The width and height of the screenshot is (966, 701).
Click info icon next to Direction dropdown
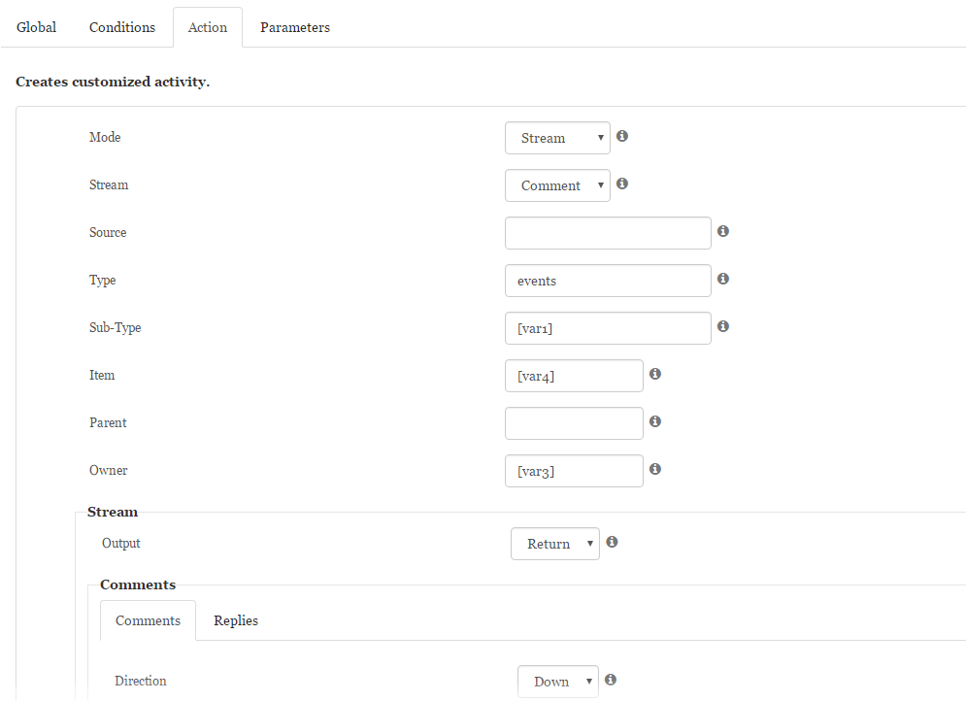(611, 680)
